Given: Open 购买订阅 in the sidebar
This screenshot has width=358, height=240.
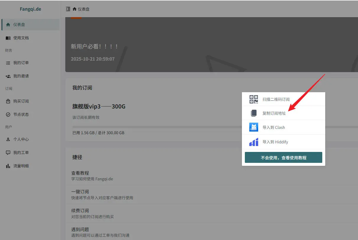Looking at the screenshot, I should pos(30,101).
